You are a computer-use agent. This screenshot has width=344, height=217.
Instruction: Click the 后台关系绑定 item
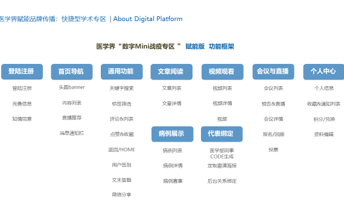tap(222, 181)
